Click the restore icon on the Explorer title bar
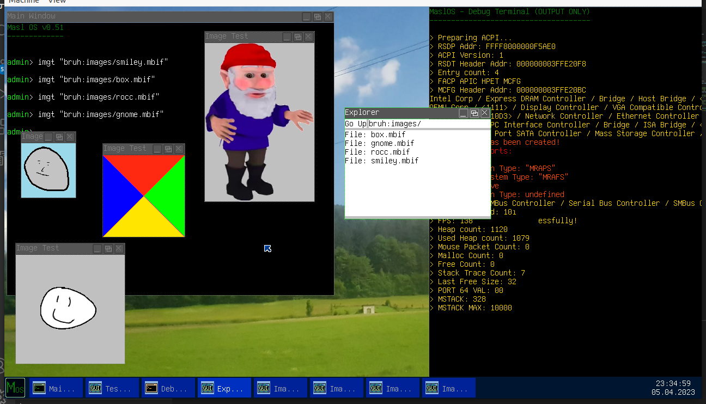This screenshot has width=706, height=404. 474,113
